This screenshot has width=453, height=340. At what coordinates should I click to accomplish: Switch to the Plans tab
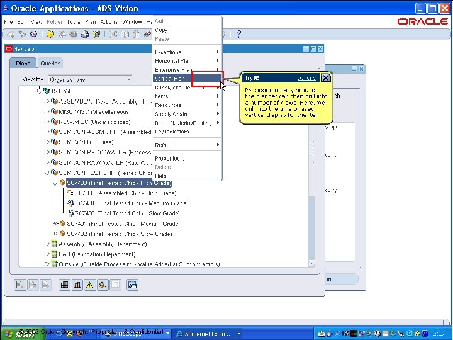click(x=23, y=63)
